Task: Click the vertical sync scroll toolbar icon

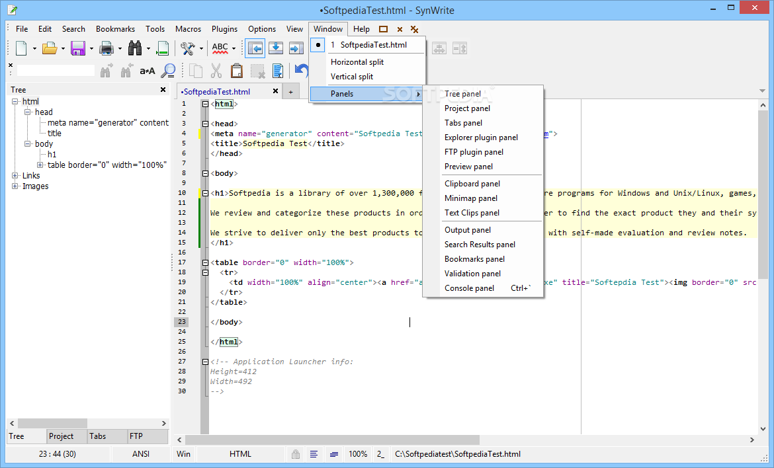Action: (460, 48)
